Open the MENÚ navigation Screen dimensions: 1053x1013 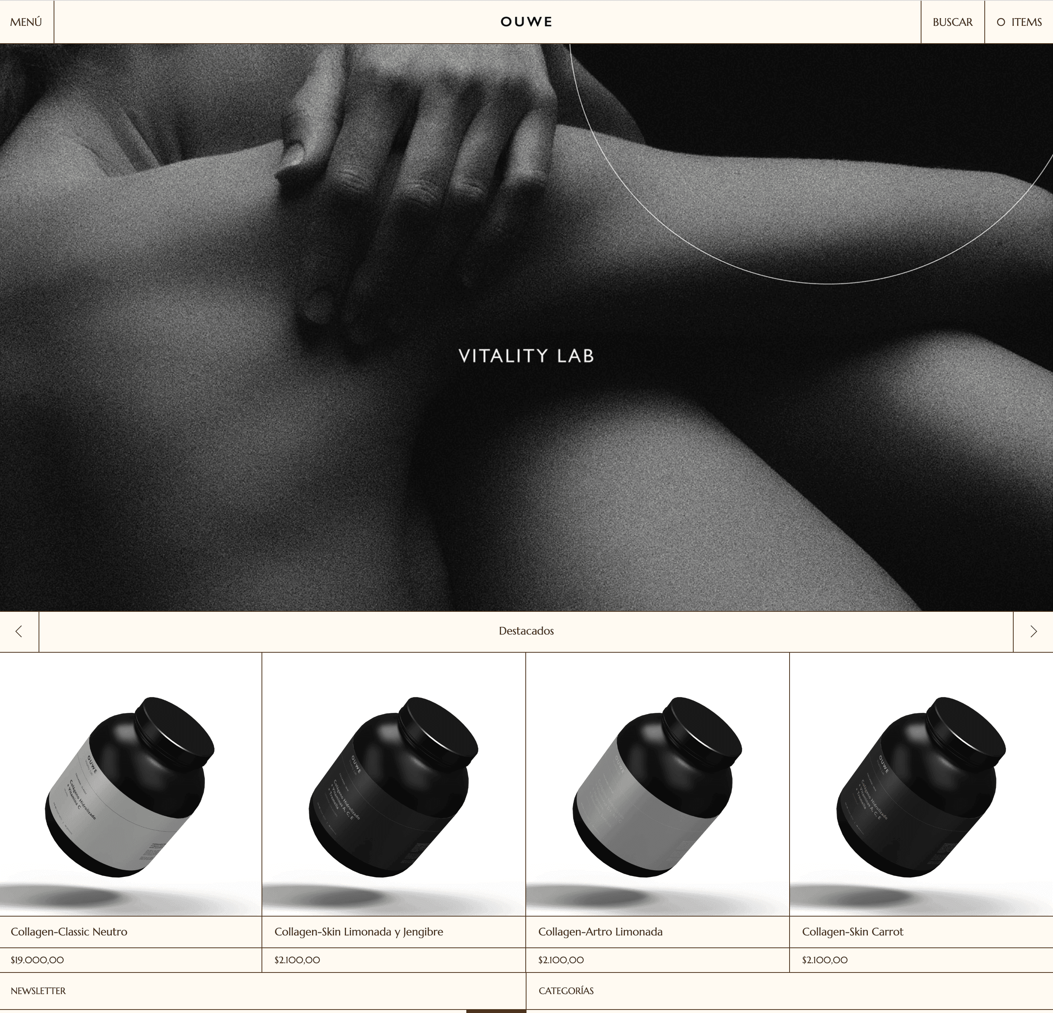coord(26,22)
